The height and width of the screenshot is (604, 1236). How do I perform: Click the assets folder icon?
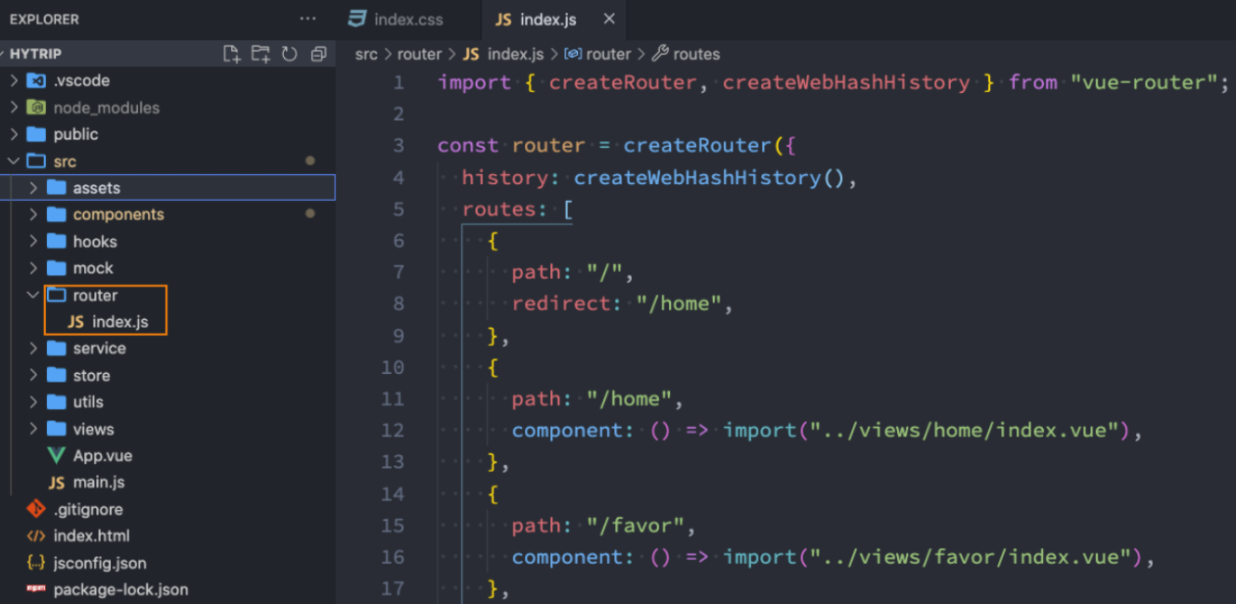[56, 188]
